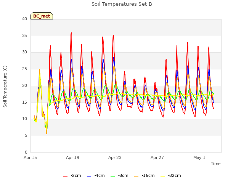Select the Apr 15 x-axis label
Viewport: 244px width, 183px height.
[x=30, y=157]
